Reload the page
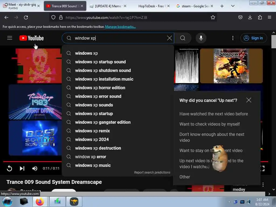276x207 pixels. (x=26, y=18)
